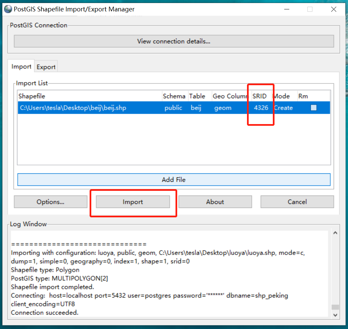Click the scroll-down arrow on the Log Window
The image size is (348, 329).
(x=336, y=315)
